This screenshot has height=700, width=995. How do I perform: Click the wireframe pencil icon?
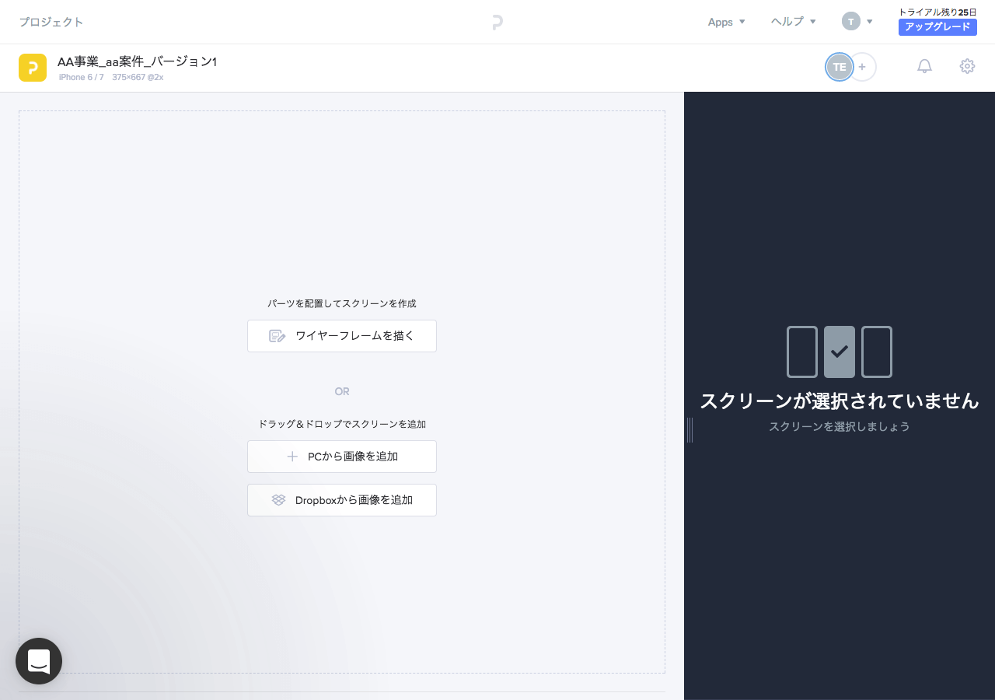pyautogui.click(x=277, y=336)
